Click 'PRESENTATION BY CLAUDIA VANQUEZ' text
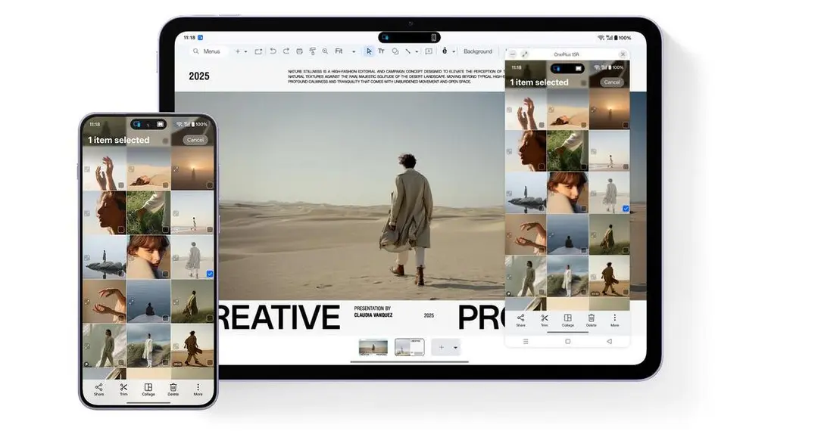 pyautogui.click(x=373, y=312)
